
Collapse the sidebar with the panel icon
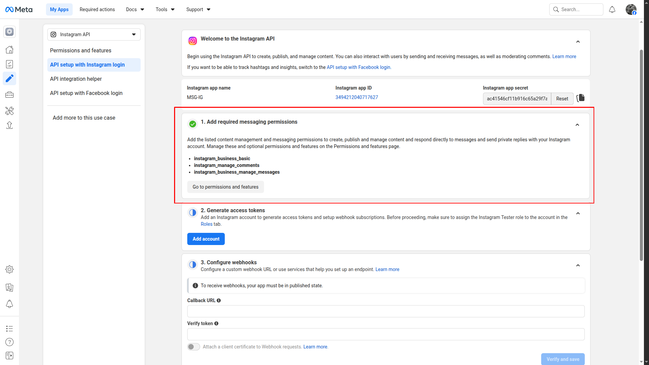(x=9, y=356)
